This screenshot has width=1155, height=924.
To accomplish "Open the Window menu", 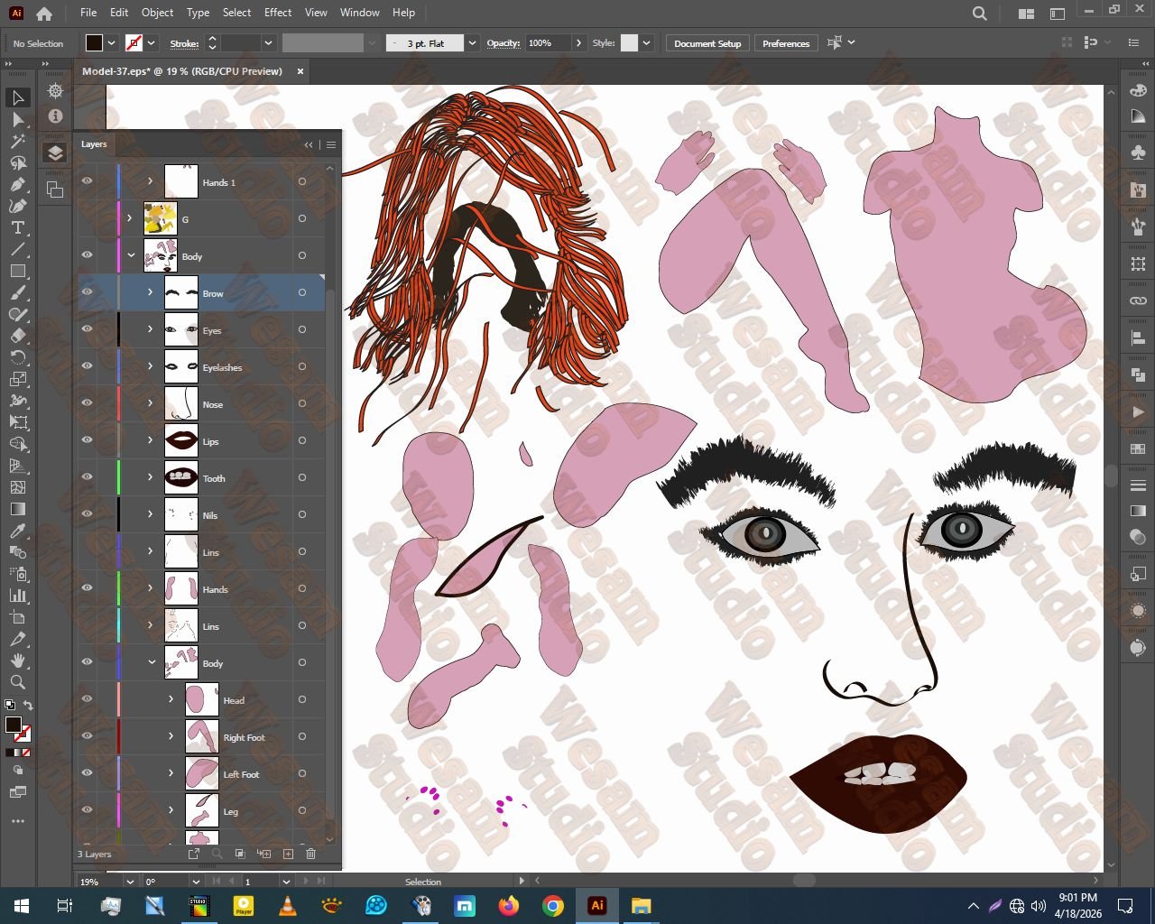I will pos(360,13).
